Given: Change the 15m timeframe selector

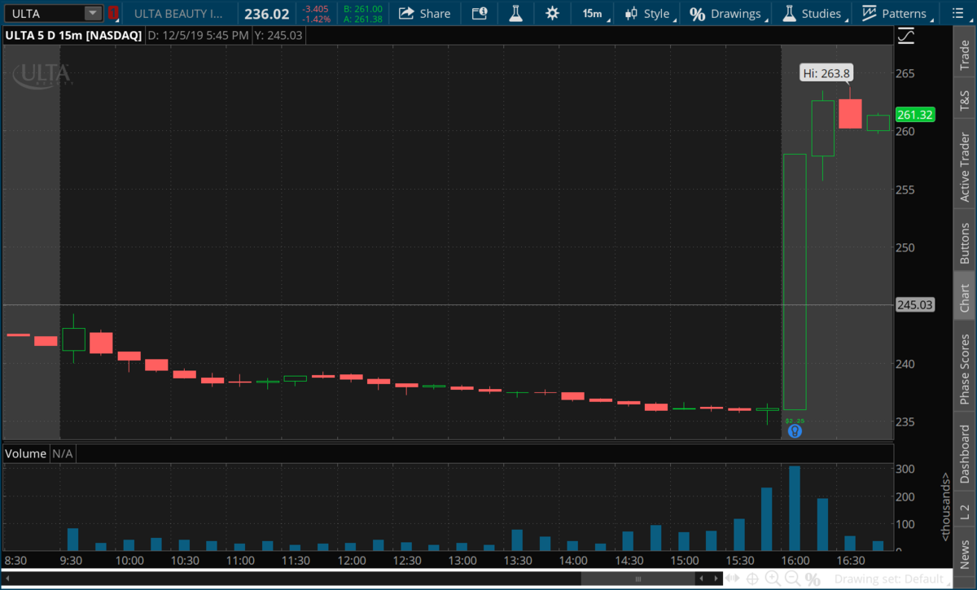Looking at the screenshot, I should [592, 13].
